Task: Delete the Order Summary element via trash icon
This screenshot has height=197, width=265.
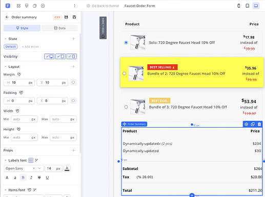Action: click(259, 124)
